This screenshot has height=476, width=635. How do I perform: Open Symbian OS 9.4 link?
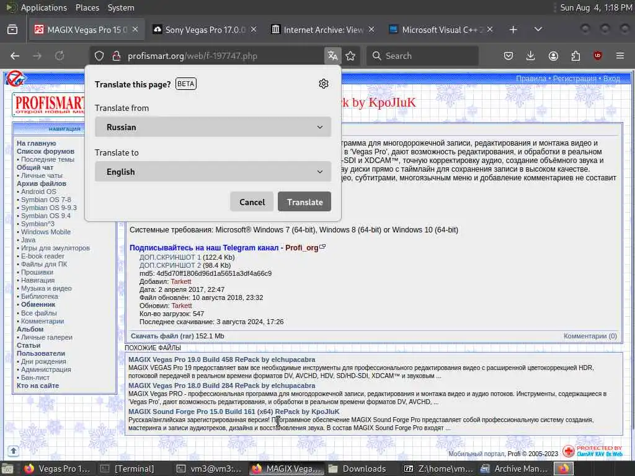[x=46, y=216]
